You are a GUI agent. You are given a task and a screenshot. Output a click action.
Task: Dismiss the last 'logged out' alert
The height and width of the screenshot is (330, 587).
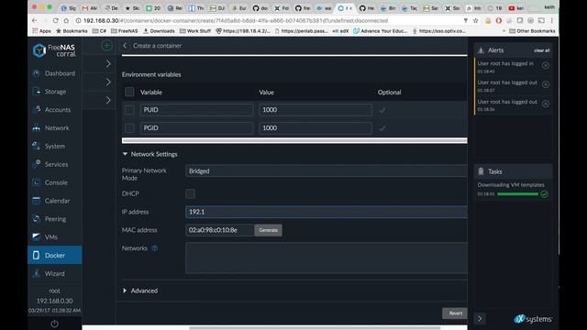point(546,104)
